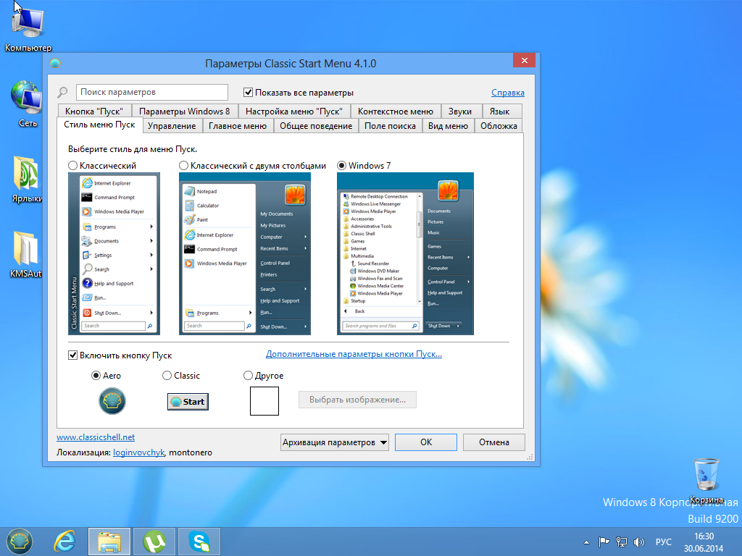Click the Отмена button

pos(494,442)
